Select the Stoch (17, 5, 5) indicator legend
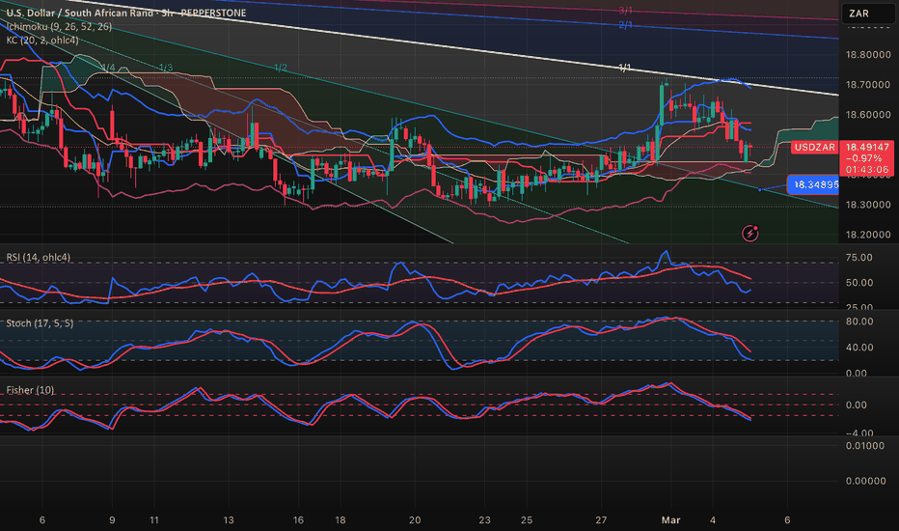 (40, 323)
